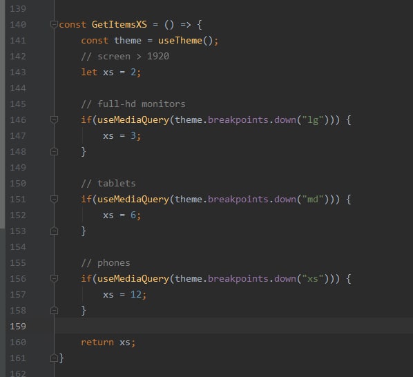
Task: Place the cursor in empty highlighted line 159
Action: [x=233, y=326]
